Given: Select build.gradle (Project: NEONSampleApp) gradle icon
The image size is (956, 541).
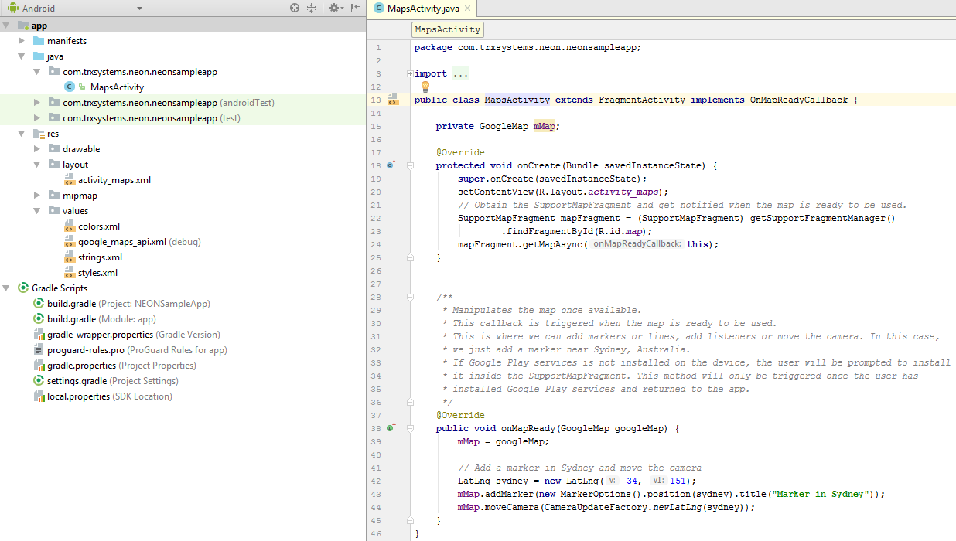Looking at the screenshot, I should point(39,304).
